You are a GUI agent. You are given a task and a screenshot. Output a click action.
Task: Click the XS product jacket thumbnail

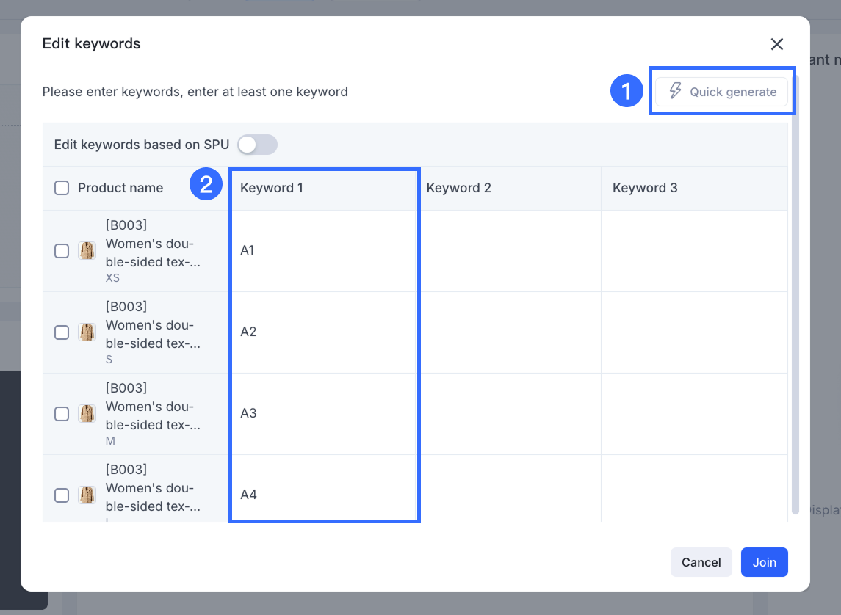[87, 251]
